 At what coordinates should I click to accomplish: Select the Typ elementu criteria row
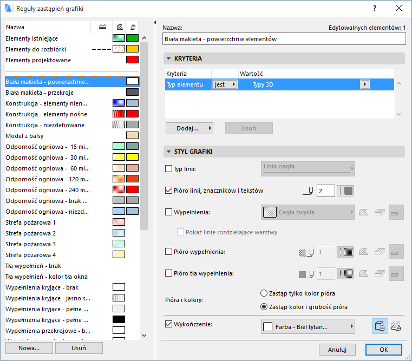279,84
